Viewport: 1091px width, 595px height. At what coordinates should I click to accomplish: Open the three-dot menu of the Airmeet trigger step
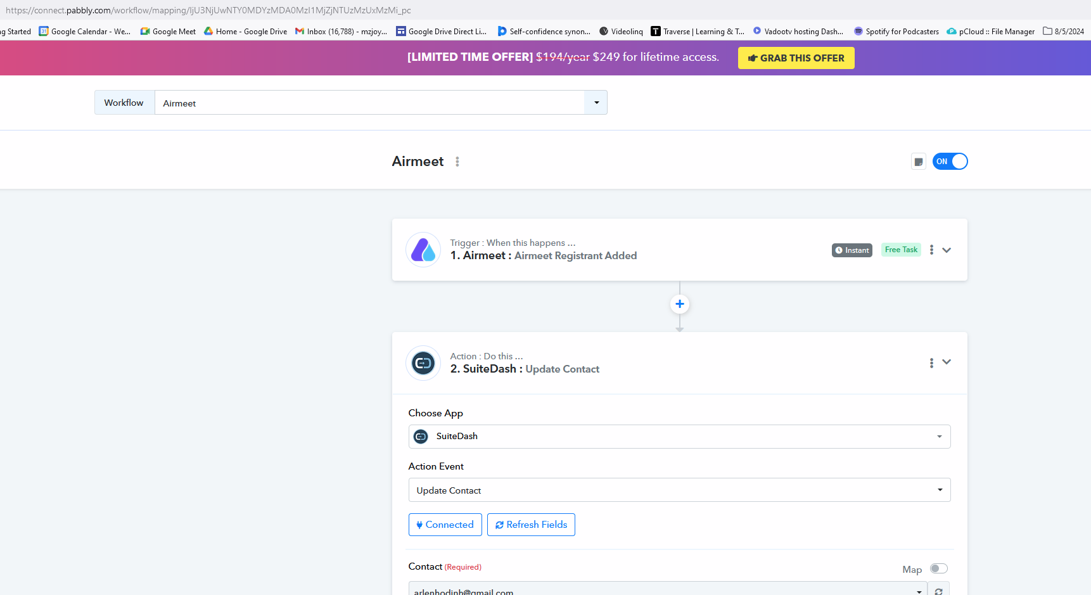coord(931,250)
